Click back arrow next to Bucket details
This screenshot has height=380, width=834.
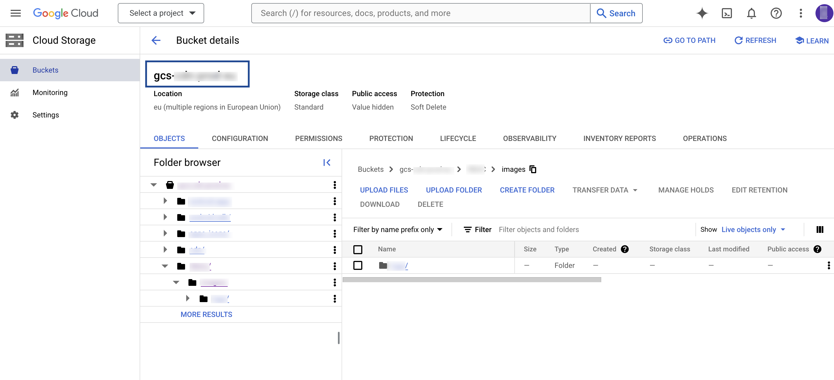point(156,40)
